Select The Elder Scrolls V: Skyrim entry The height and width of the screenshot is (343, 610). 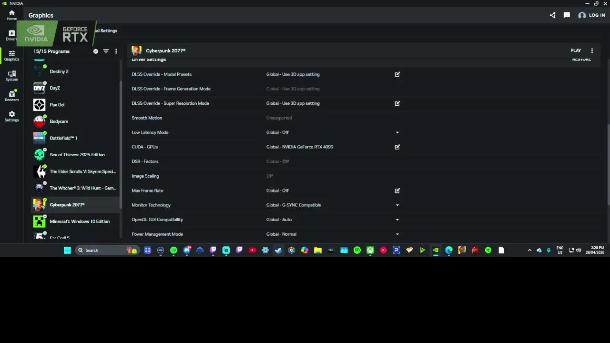pyautogui.click(x=75, y=171)
